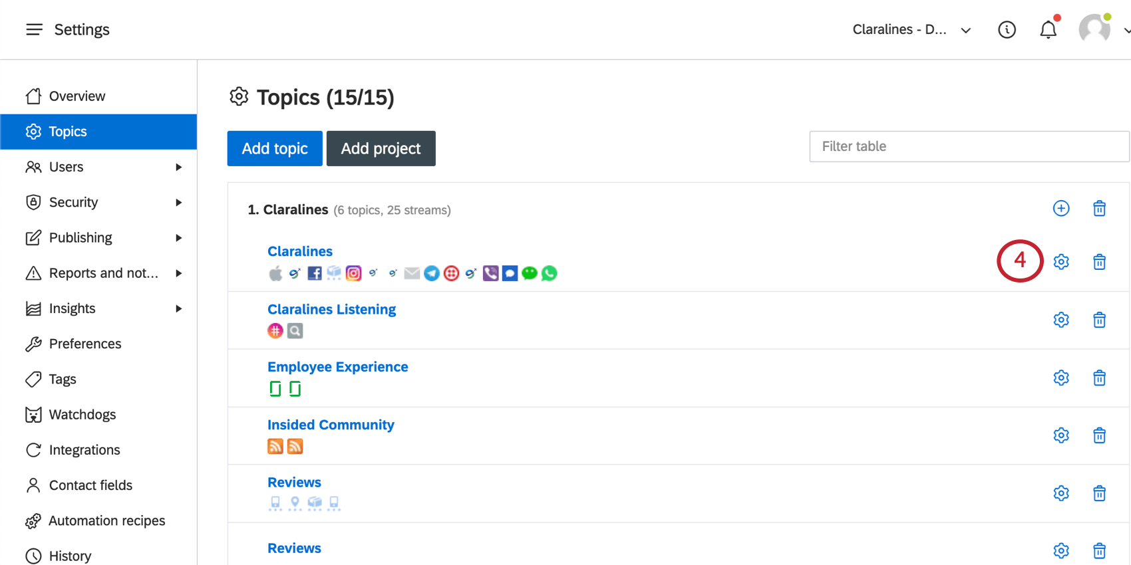Screen dimensions: 1131x565
Task: Expand the Users submenu arrow
Action: (178, 167)
